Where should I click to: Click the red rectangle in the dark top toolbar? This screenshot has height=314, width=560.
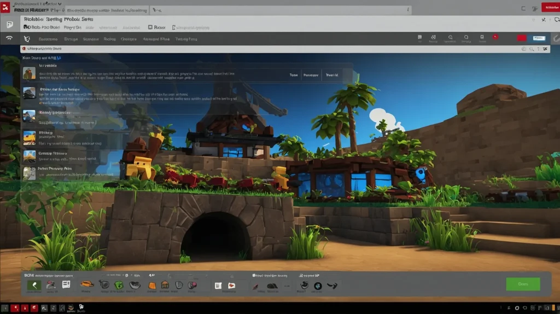[522, 38]
